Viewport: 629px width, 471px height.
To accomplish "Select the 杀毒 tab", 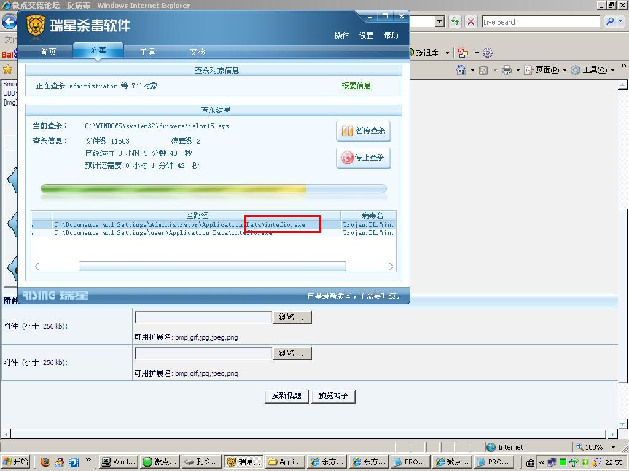I will click(98, 50).
